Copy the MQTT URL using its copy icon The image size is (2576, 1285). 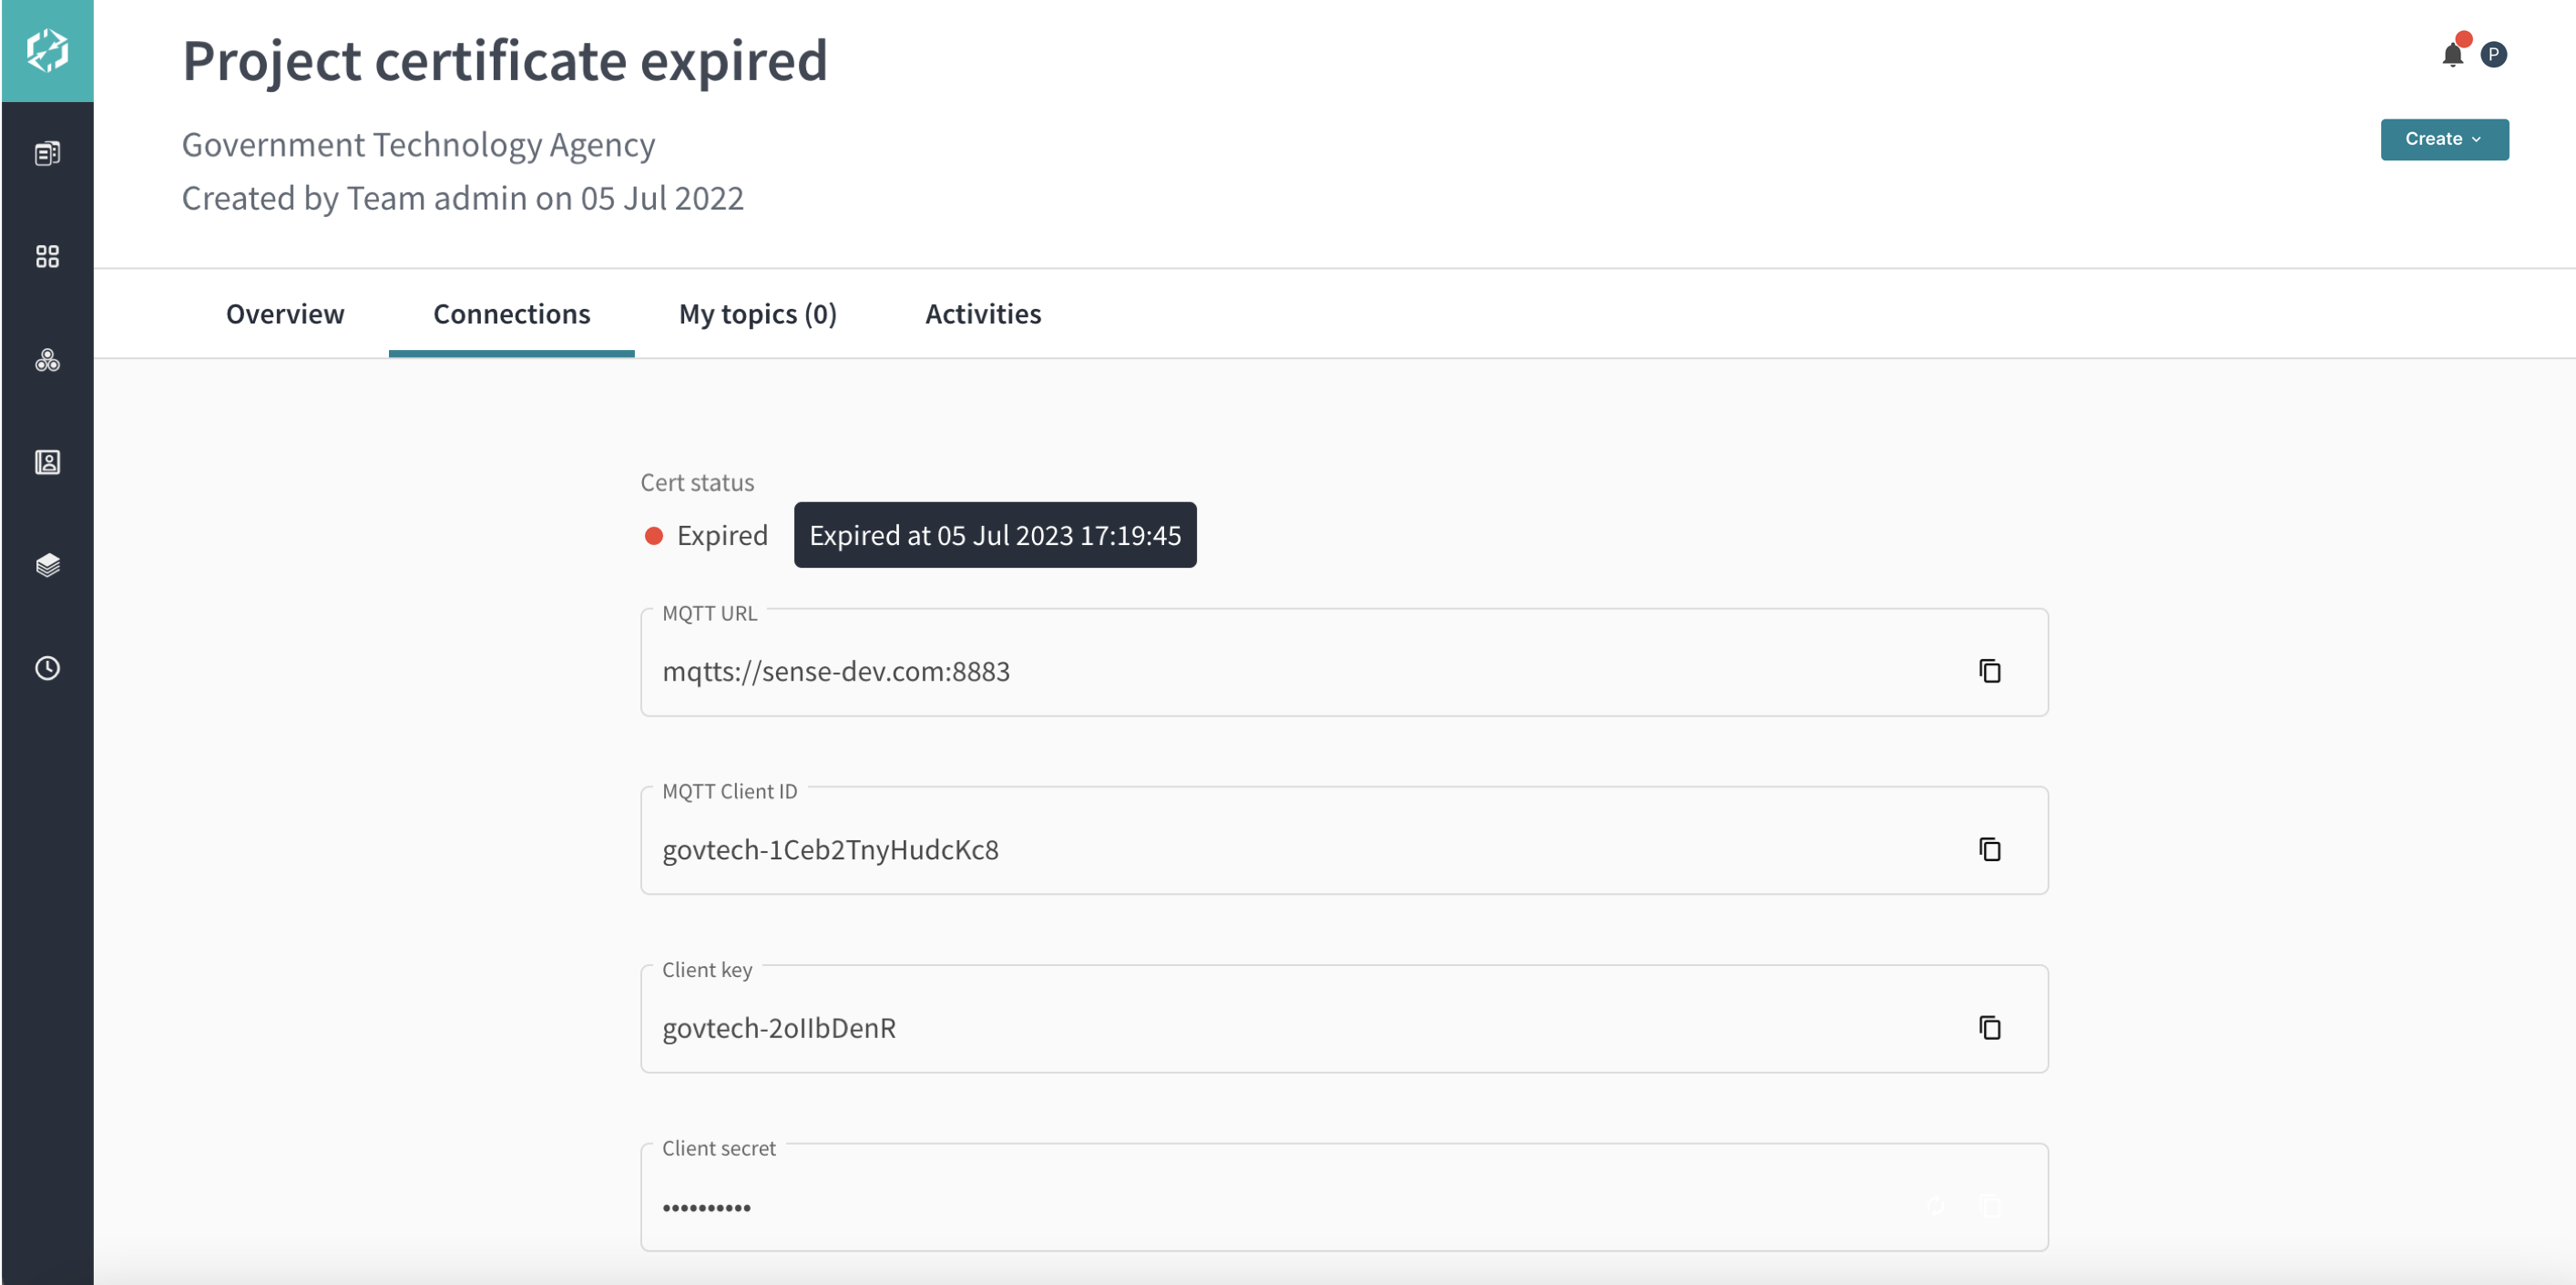tap(1990, 672)
